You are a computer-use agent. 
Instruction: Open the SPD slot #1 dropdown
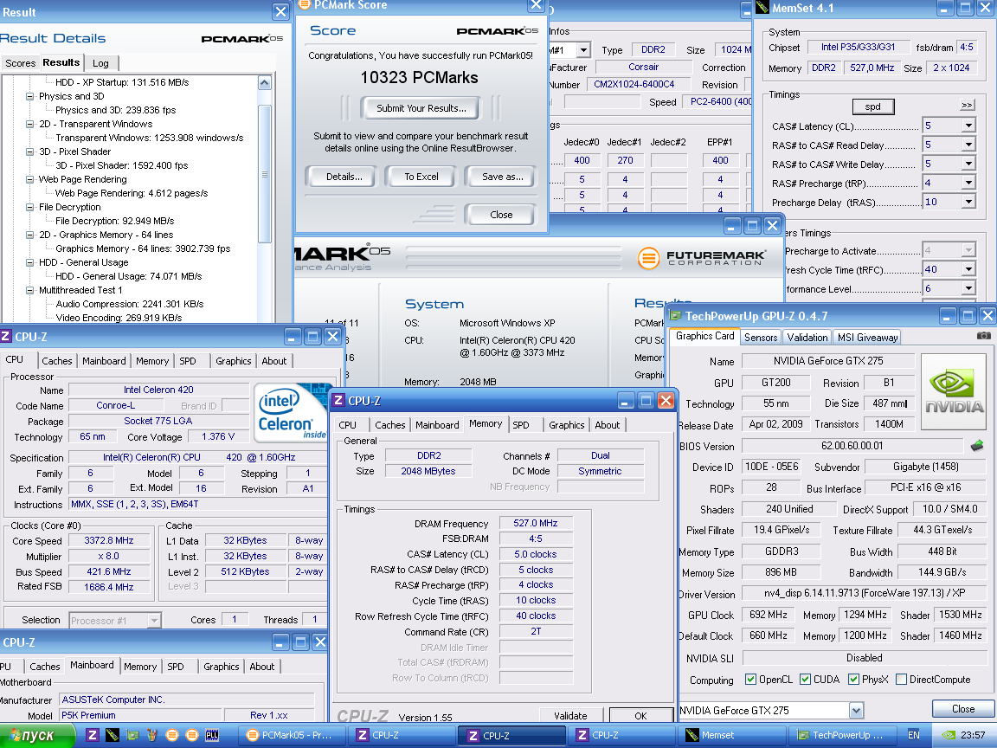(x=583, y=49)
